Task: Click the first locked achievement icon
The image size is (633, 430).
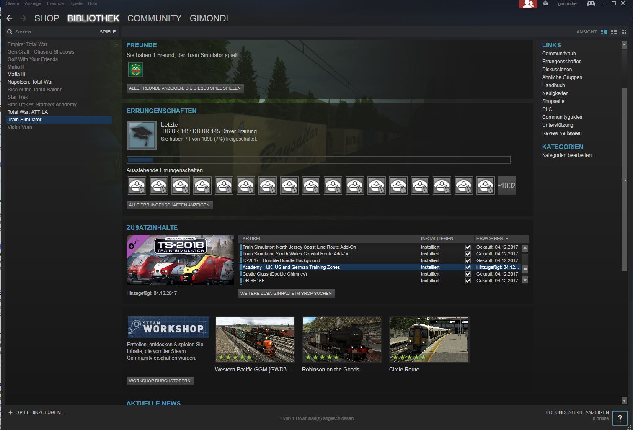Action: pyautogui.click(x=137, y=185)
